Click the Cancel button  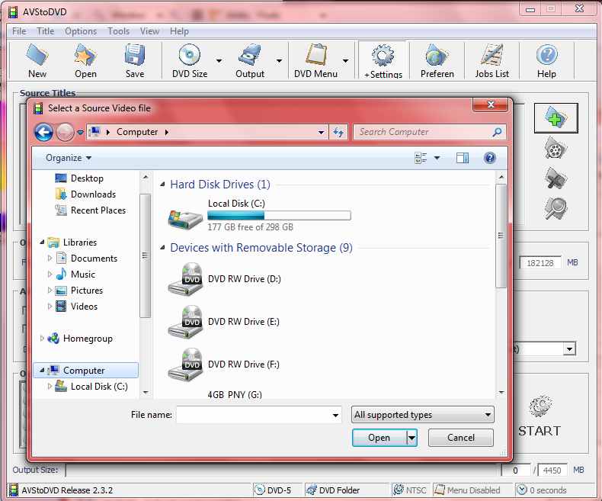461,438
